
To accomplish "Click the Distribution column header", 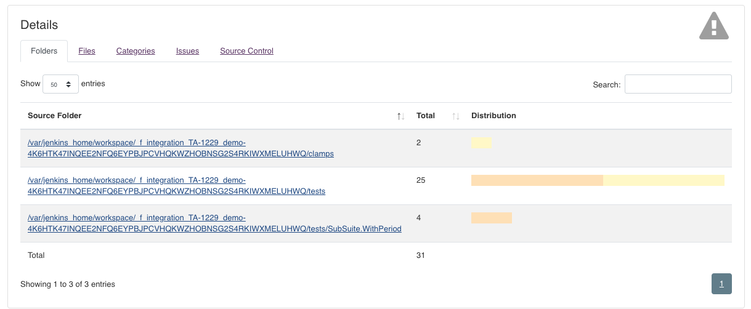I will pos(493,116).
